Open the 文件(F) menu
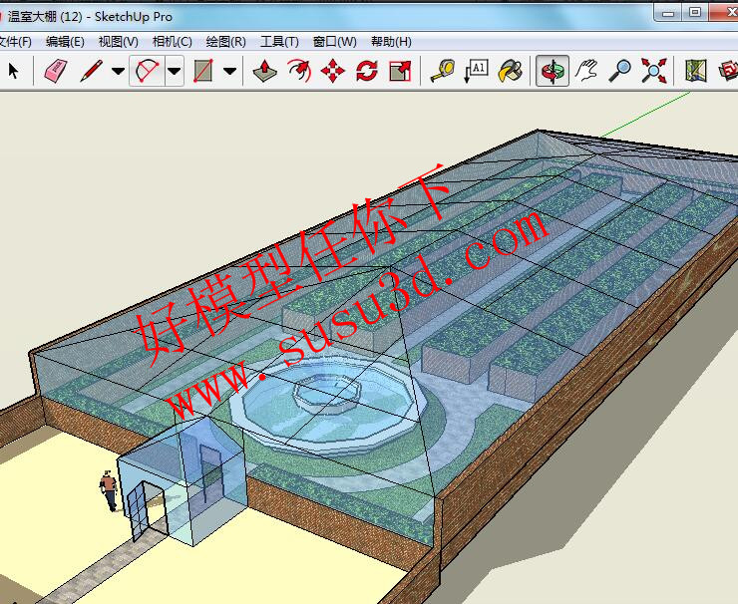This screenshot has height=604, width=738. coord(15,42)
